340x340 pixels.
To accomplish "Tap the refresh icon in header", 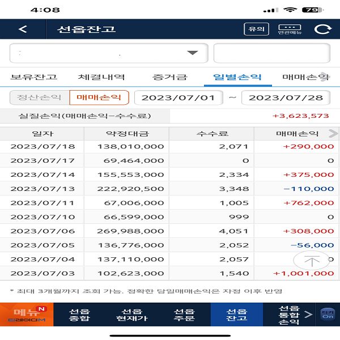I will [322, 29].
